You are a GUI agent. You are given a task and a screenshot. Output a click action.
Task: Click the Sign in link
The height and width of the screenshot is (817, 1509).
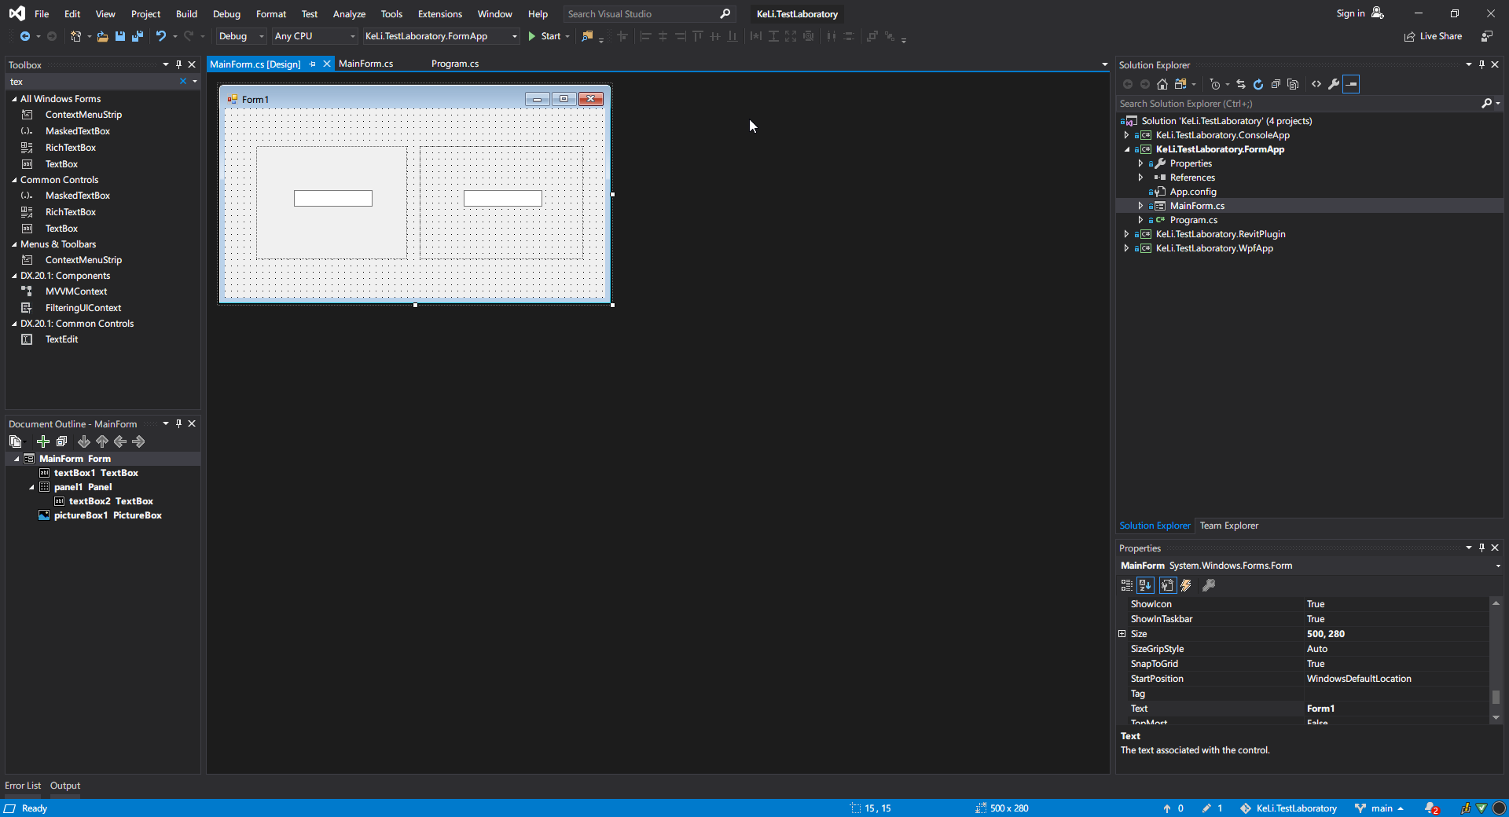(1350, 13)
